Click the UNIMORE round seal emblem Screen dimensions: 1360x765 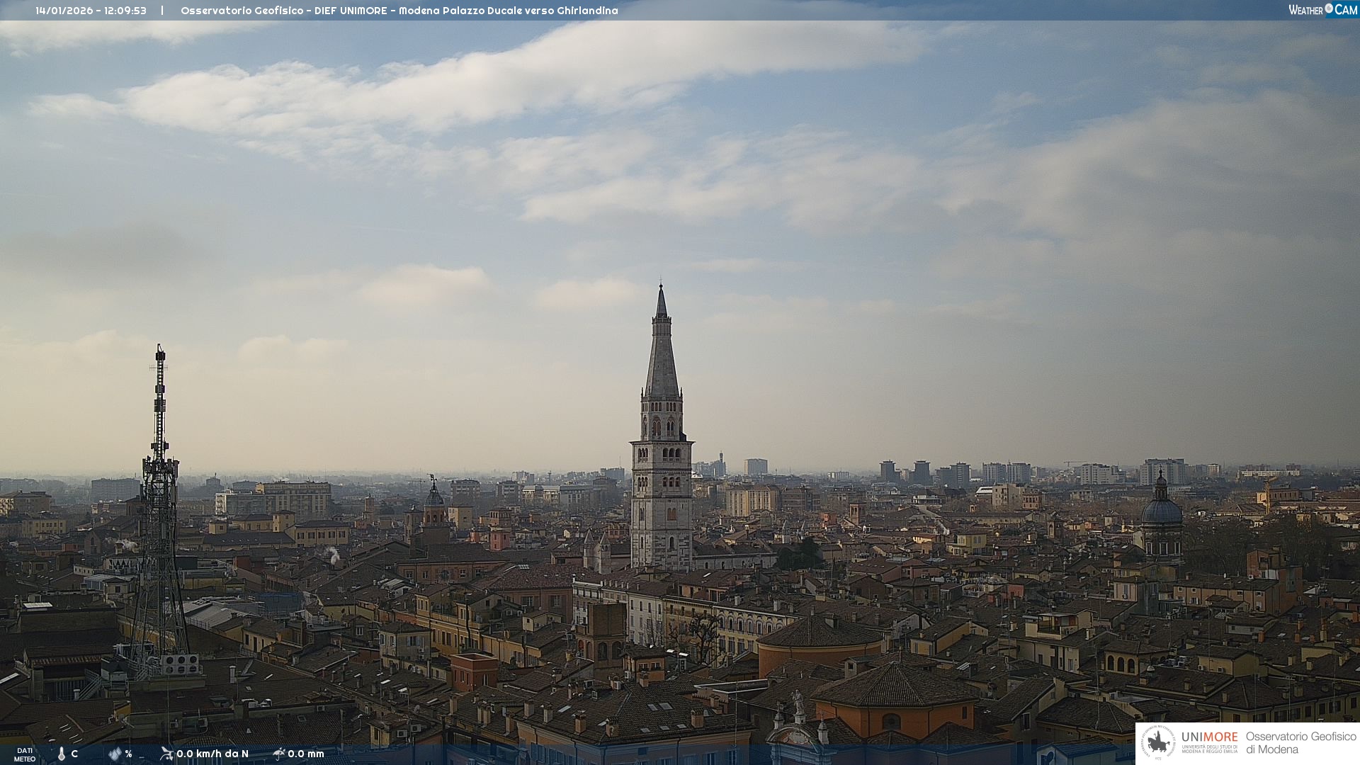tap(1157, 742)
